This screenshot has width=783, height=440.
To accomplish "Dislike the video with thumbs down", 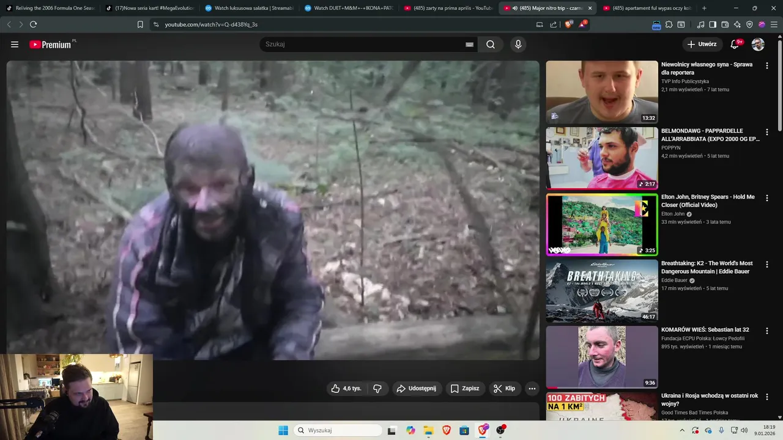I will (377, 389).
